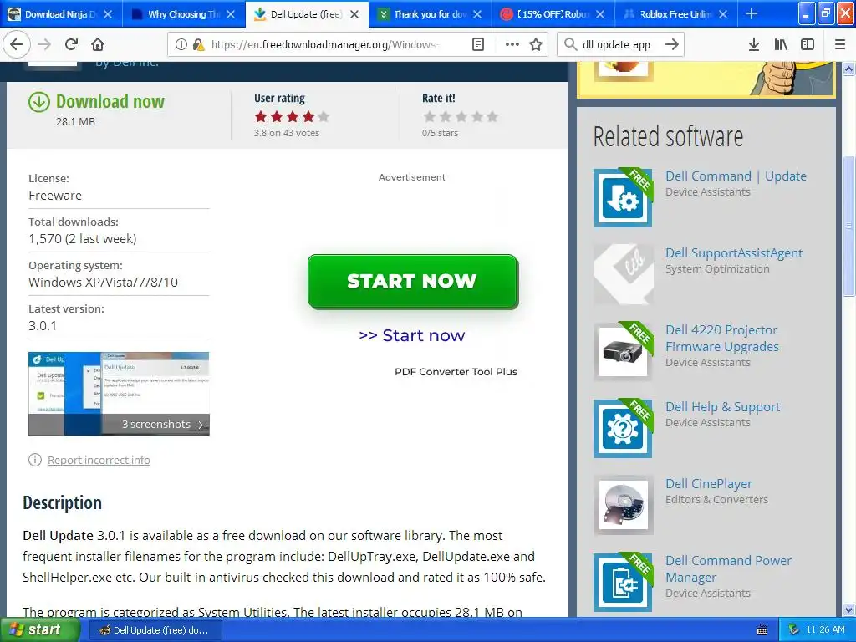The height and width of the screenshot is (642, 856).
Task: Click the dll update app search field
Action: tap(616, 45)
